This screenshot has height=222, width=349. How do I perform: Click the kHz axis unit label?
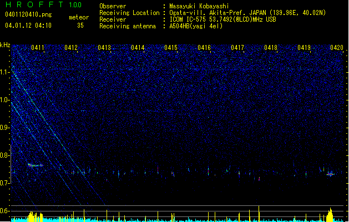[x=5, y=45]
